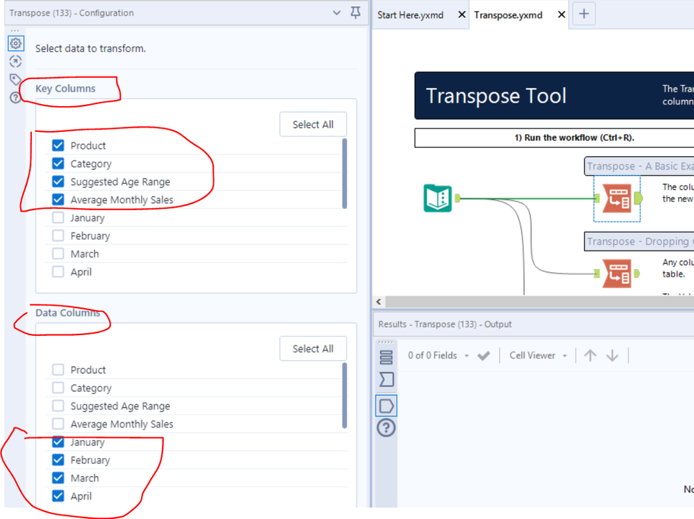Check Category in Data Columns
The width and height of the screenshot is (694, 519).
tap(58, 388)
